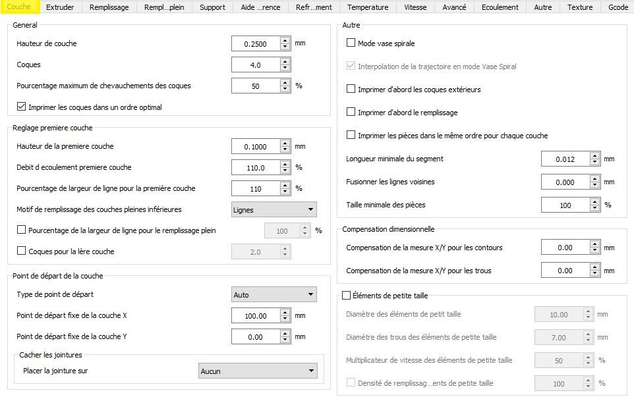The image size is (634, 397).
Task: Enable Éléments de petite taille checkbox
Action: [x=347, y=296]
